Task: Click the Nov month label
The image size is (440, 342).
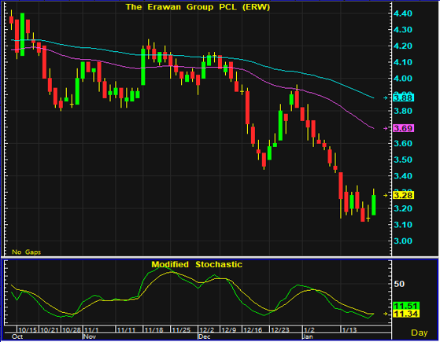Action: pos(90,336)
